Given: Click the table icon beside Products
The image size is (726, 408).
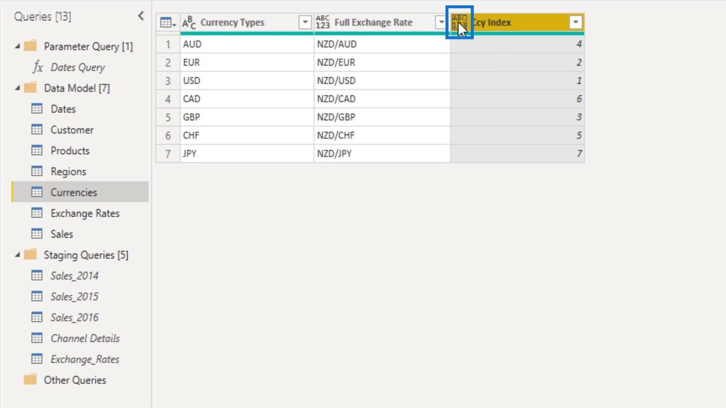Looking at the screenshot, I should pyautogui.click(x=37, y=151).
